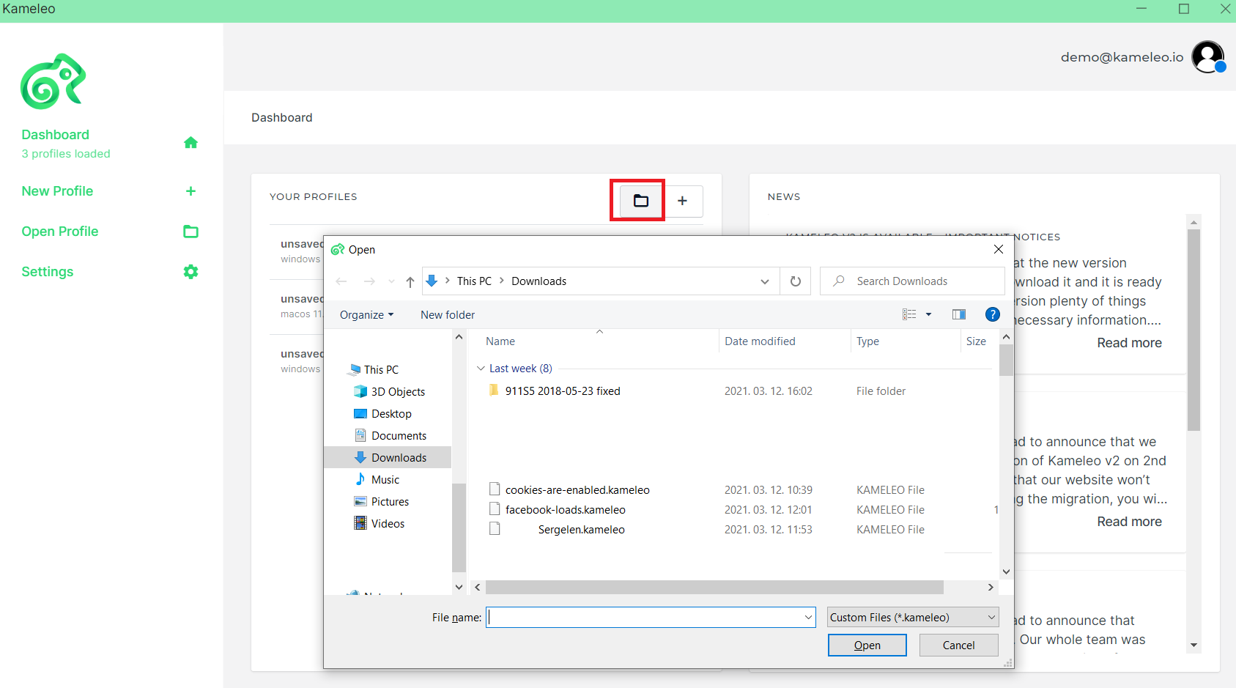Click Read more on second news item

(x=1129, y=522)
